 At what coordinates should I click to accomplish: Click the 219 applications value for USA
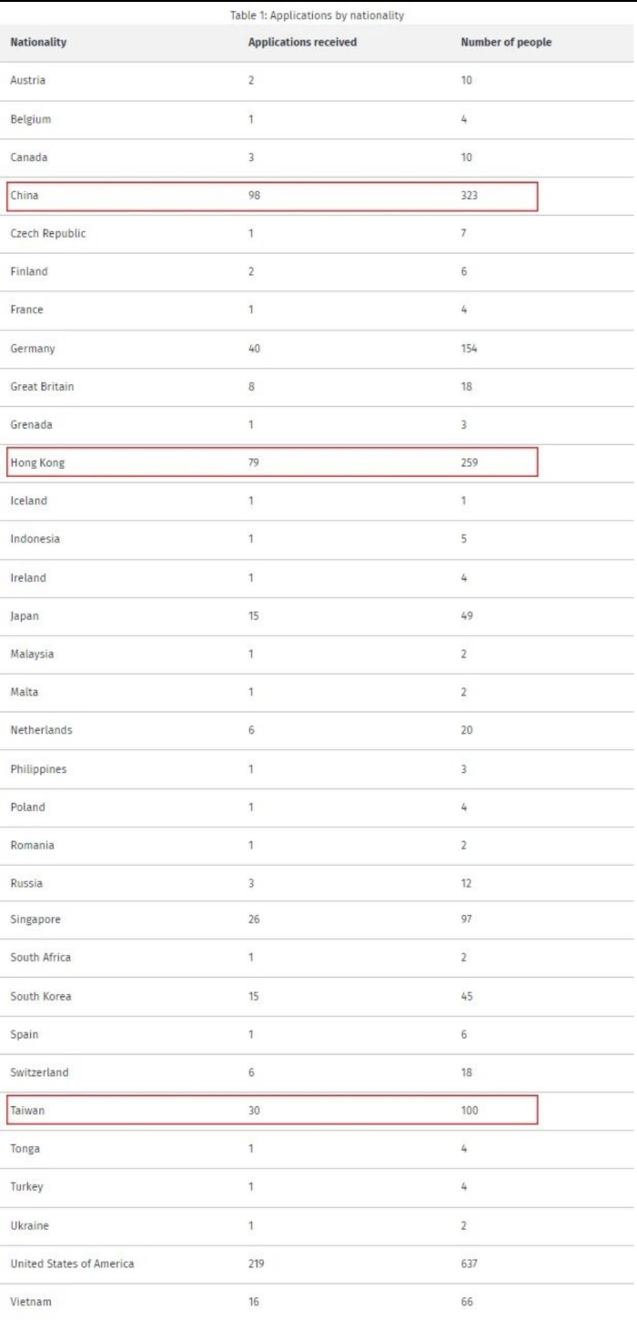pos(257,1264)
